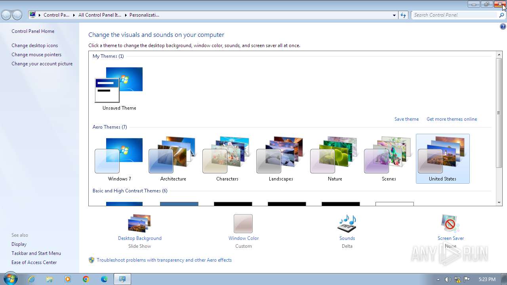This screenshot has width=507, height=285.
Task: Click the themes list scroll up arrow
Action: (499, 54)
